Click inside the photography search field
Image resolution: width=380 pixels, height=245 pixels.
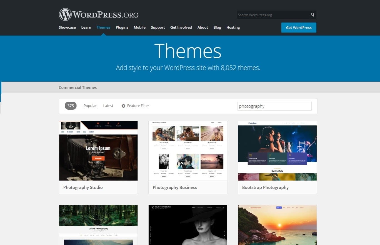274,106
